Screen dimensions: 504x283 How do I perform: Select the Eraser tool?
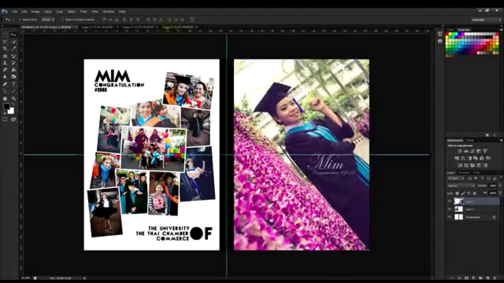(x=5, y=70)
